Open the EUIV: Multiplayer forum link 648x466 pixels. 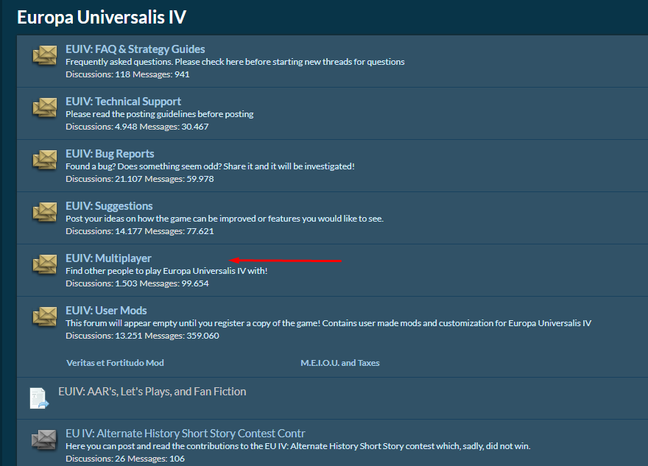coord(108,258)
